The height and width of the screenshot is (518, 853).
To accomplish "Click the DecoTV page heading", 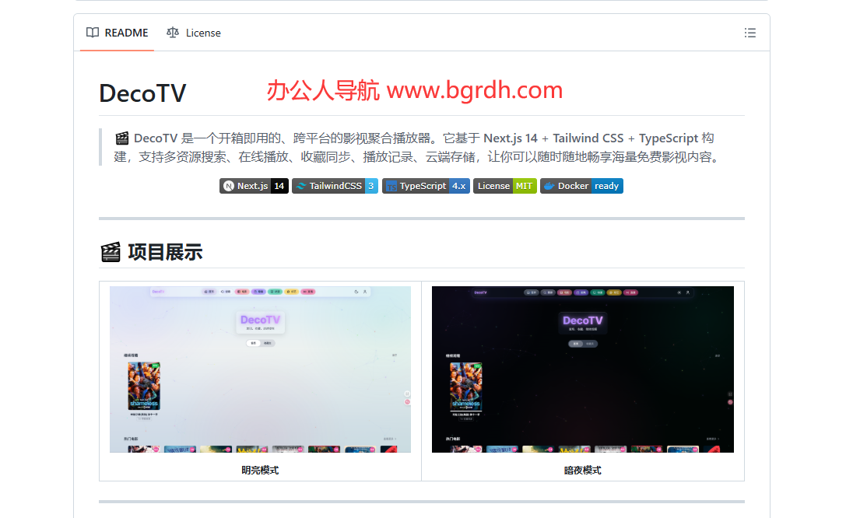I will [142, 93].
